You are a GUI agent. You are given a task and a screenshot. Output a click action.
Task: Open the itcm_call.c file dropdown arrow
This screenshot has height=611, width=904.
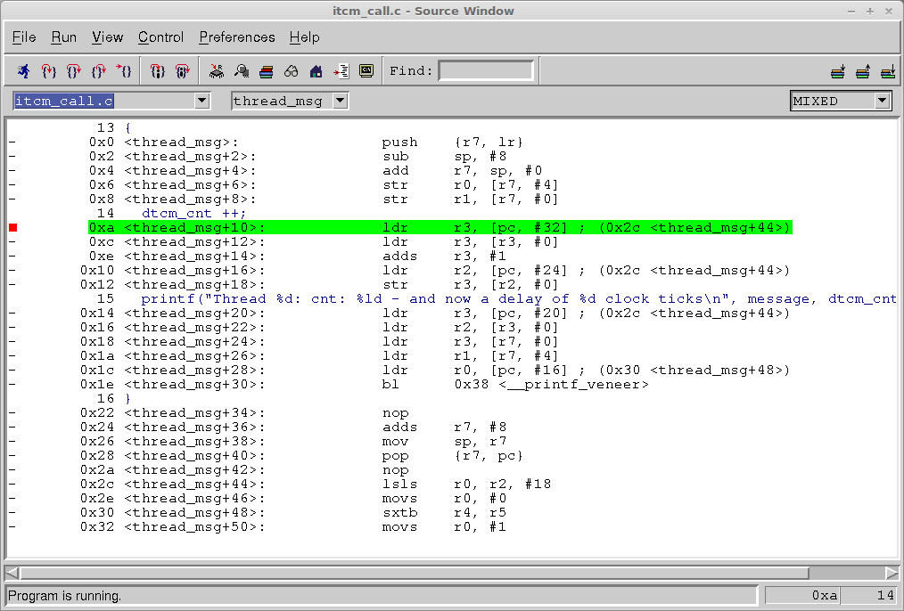coord(201,101)
